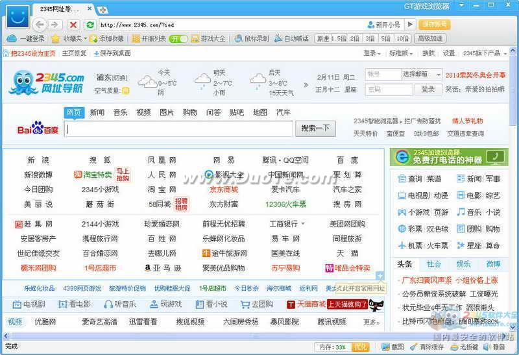
Task: Click the forward navigation arrow
Action: click(x=55, y=25)
